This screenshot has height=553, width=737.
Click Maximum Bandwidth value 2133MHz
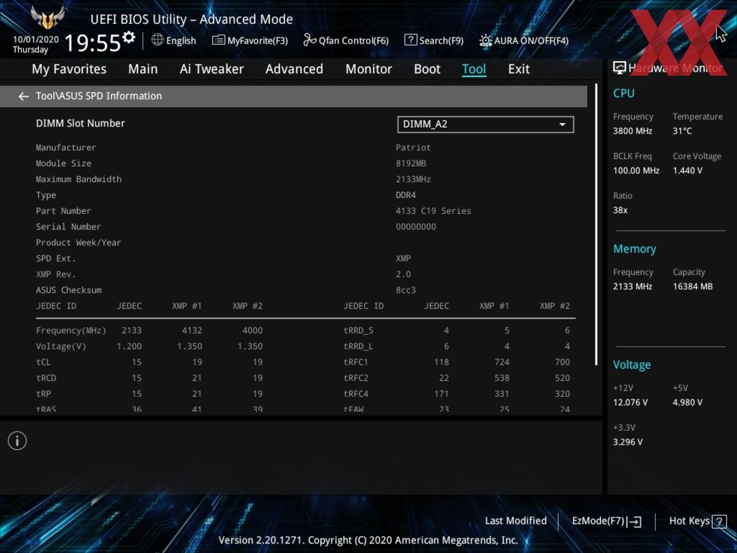tap(413, 179)
